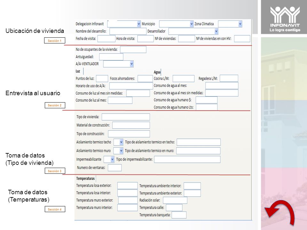Screen dimensions: 307x230
Task: Open the Delegacion Infonavit dropdown
Action: click(x=124, y=24)
